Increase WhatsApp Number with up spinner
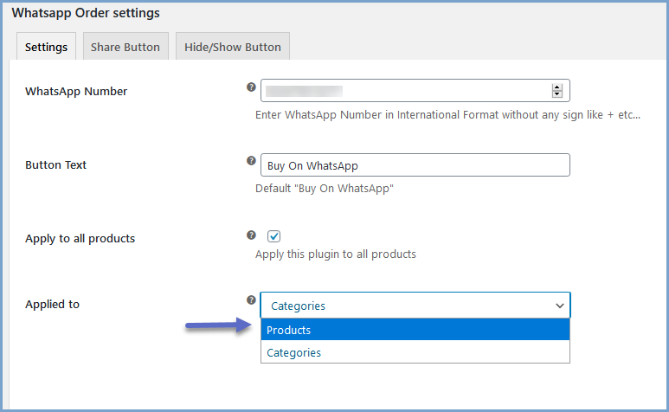The width and height of the screenshot is (669, 412). coord(556,87)
